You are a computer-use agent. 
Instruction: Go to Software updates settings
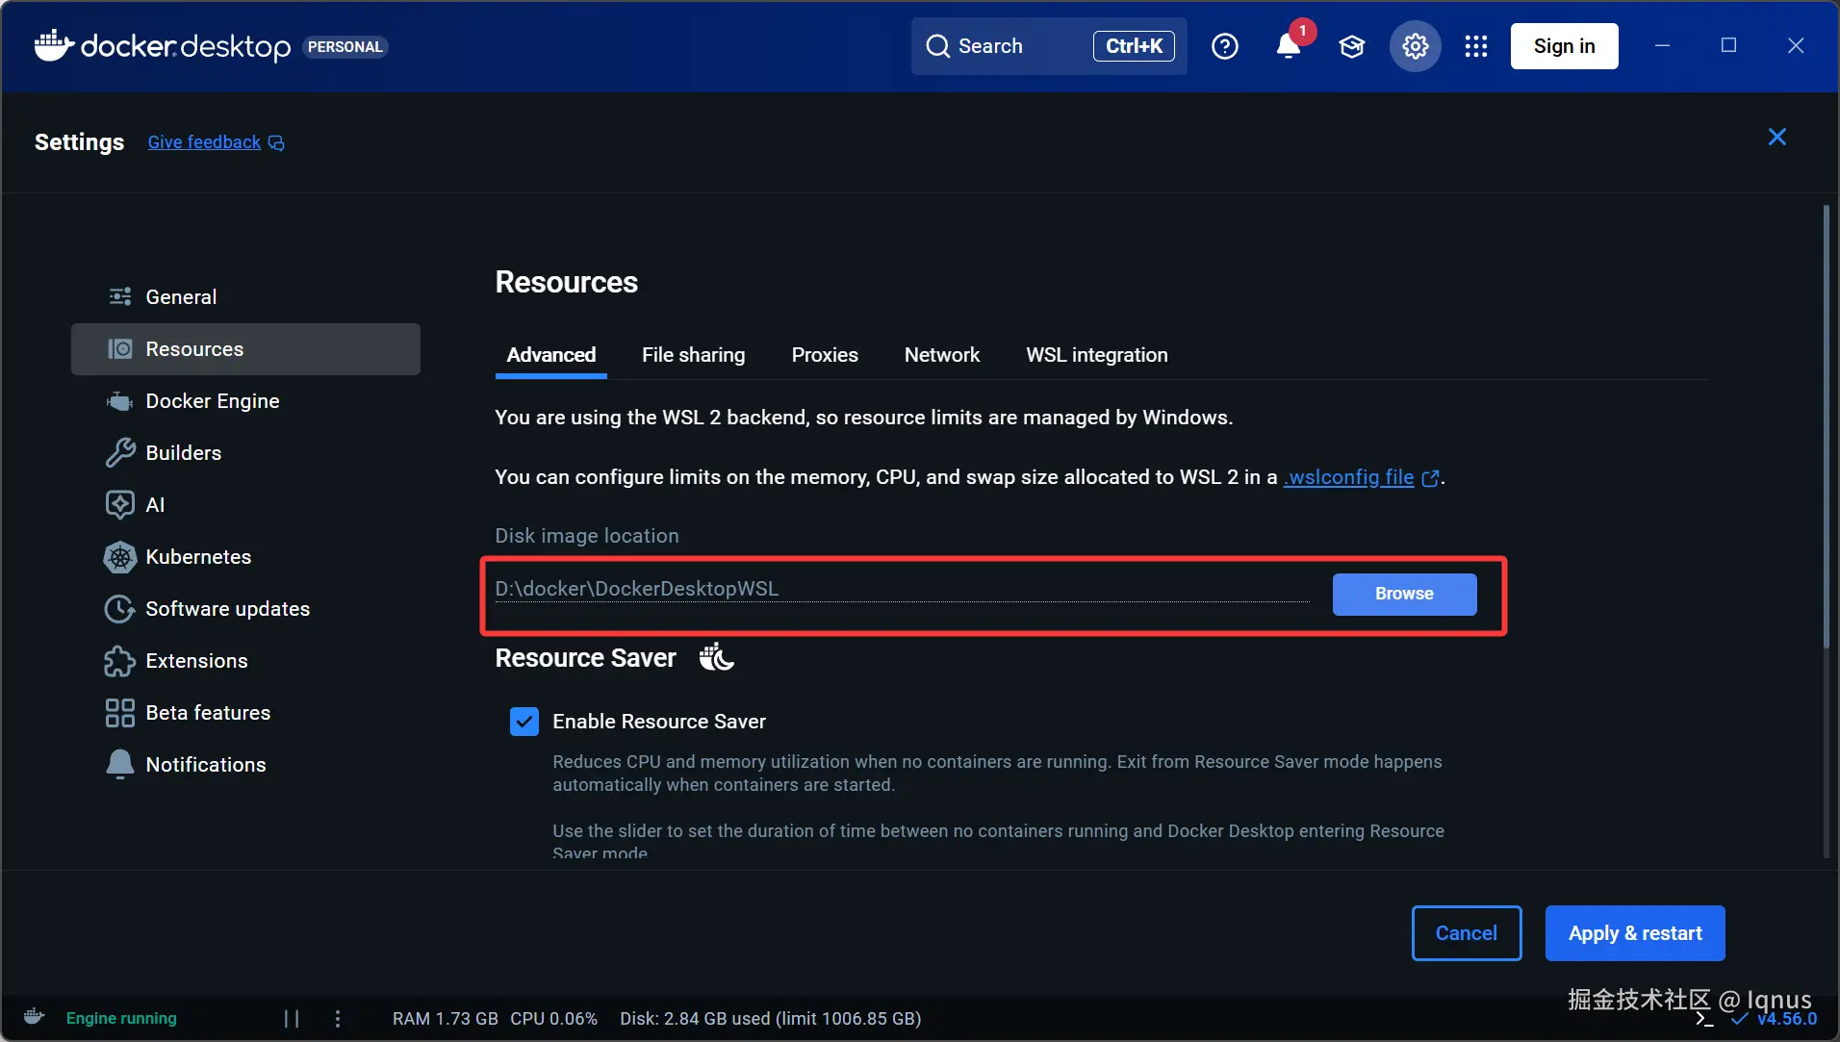point(245,609)
